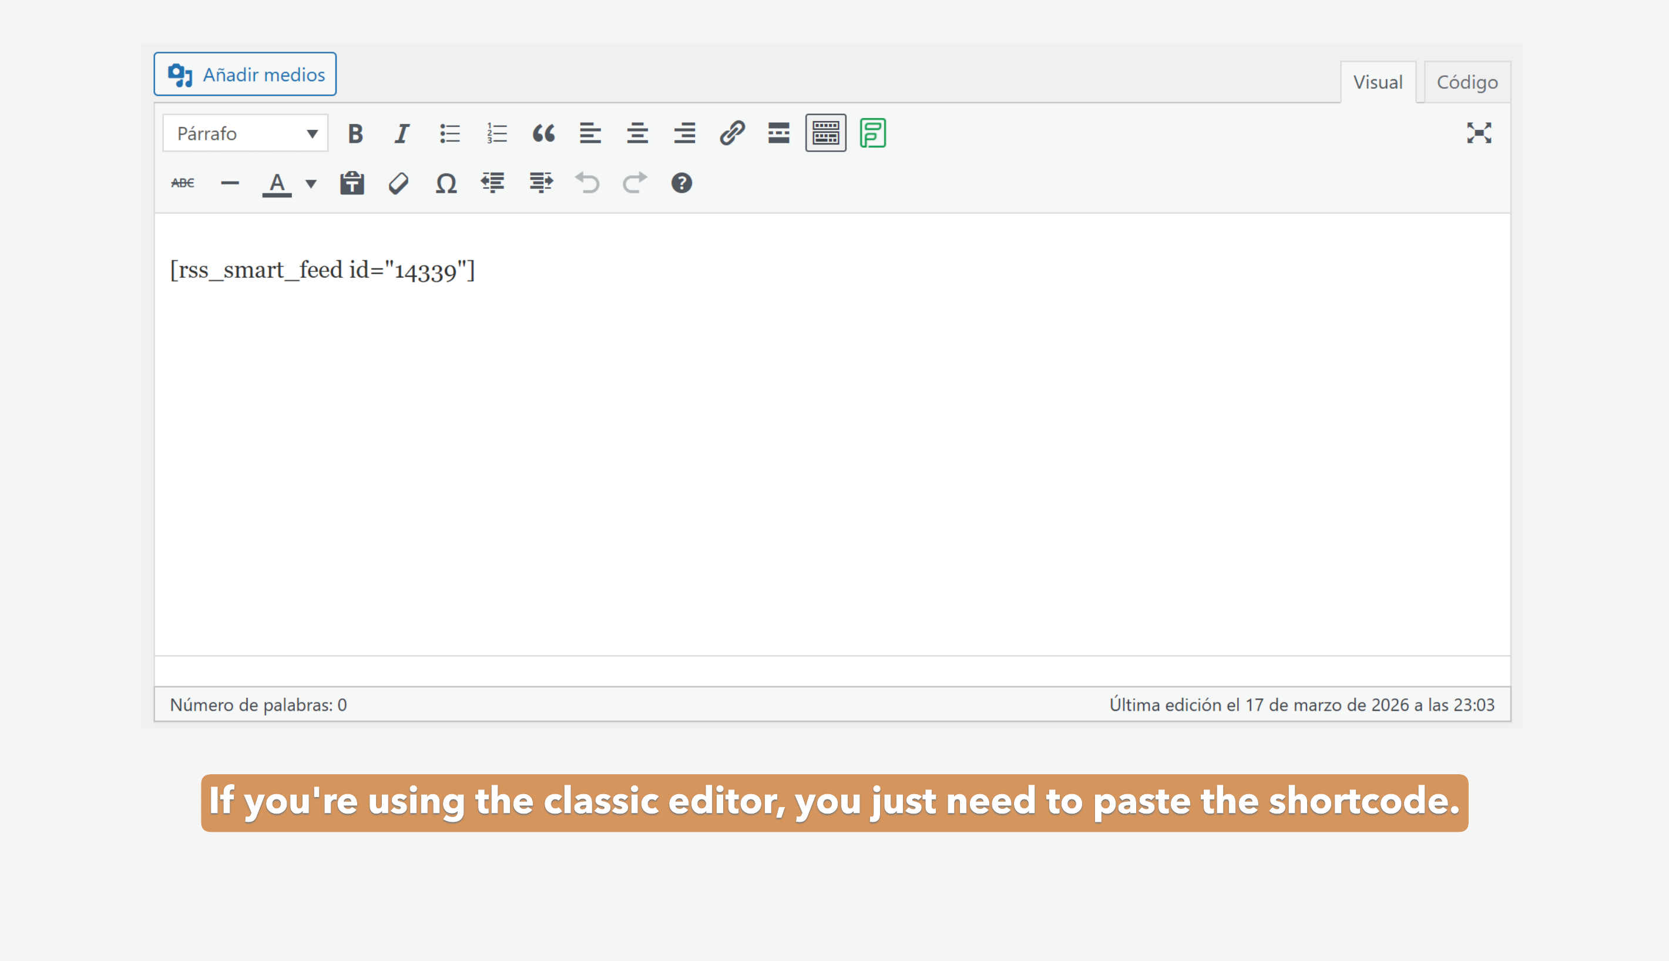Apply italic formatting
The width and height of the screenshot is (1669, 961).
401,133
